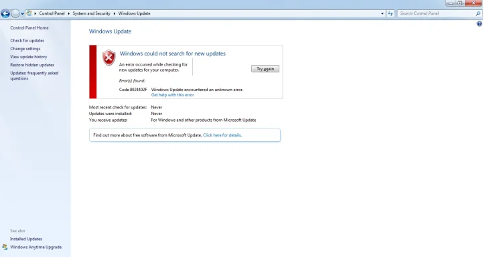Image resolution: width=483 pixels, height=257 pixels.
Task: Minimize the Windows Update window
Action: click(450, 3)
